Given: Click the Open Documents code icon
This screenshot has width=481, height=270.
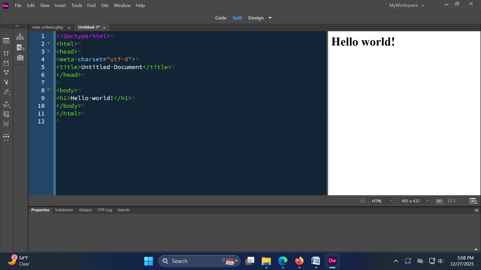Looking at the screenshot, I should 6,41.
